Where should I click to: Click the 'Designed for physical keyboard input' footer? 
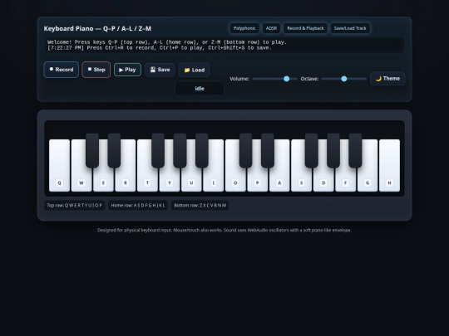224,231
